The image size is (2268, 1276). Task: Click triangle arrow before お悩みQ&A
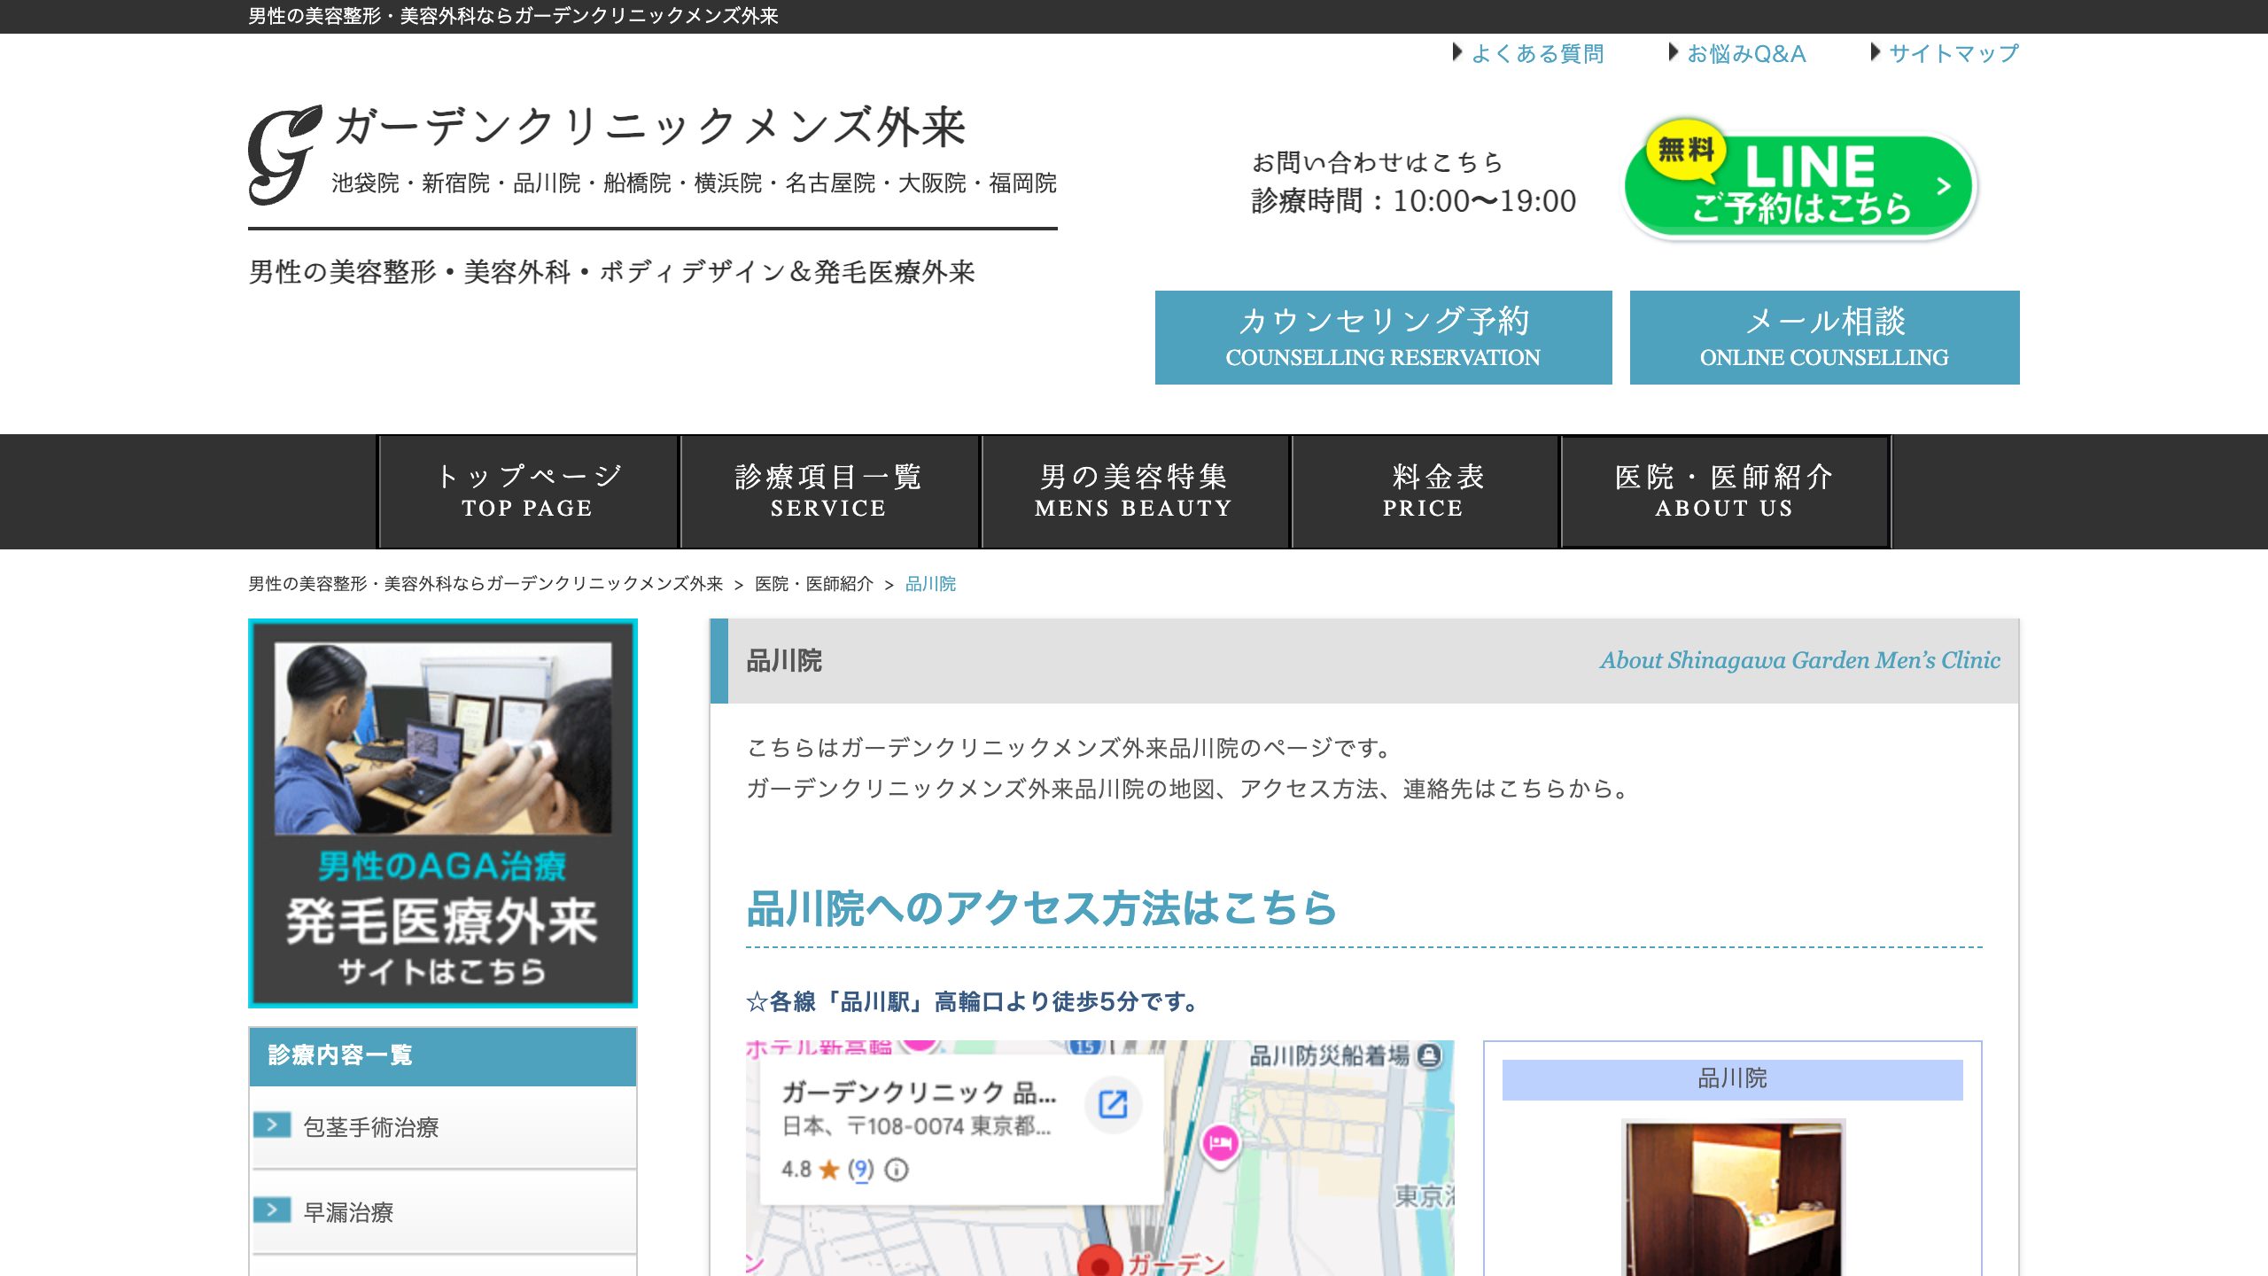click(x=1673, y=52)
